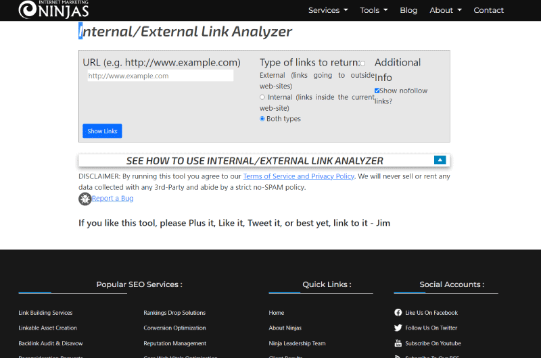The height and width of the screenshot is (358, 541).
Task: Open the Tools dropdown menu
Action: [x=374, y=10]
